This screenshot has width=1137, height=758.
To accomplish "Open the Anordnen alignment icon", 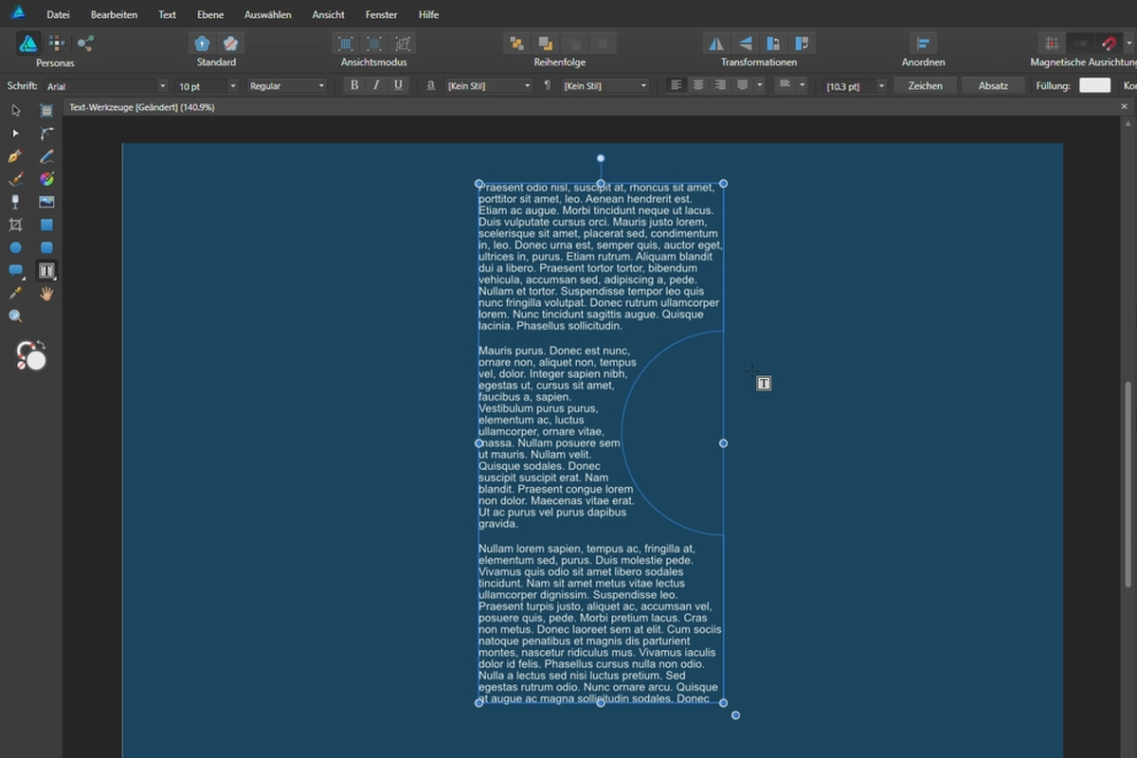I will point(923,44).
